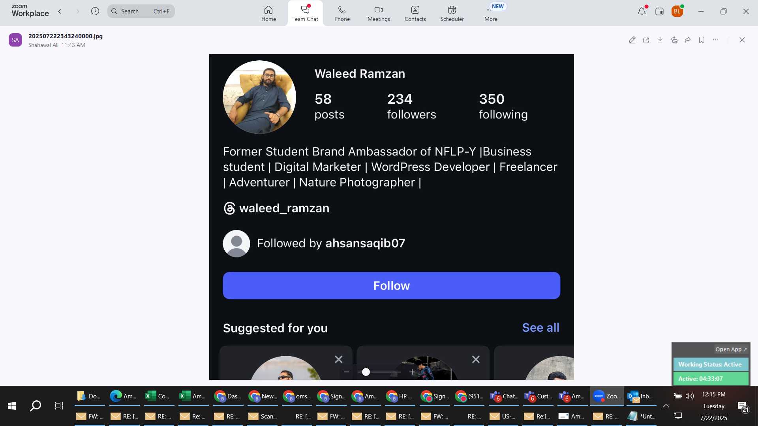
Task: Click the Search field
Action: pyautogui.click(x=141, y=11)
